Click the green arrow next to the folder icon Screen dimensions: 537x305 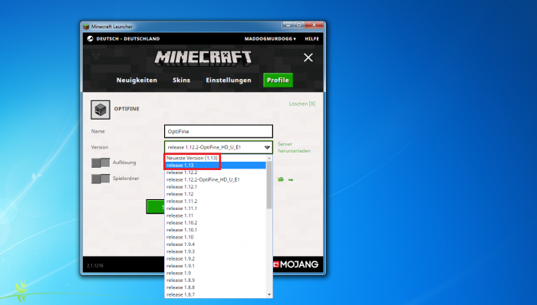click(x=291, y=179)
